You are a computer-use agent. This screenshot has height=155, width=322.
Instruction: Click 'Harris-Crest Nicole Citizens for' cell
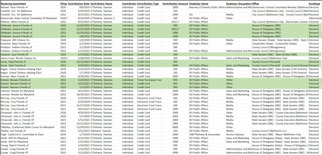19,58
